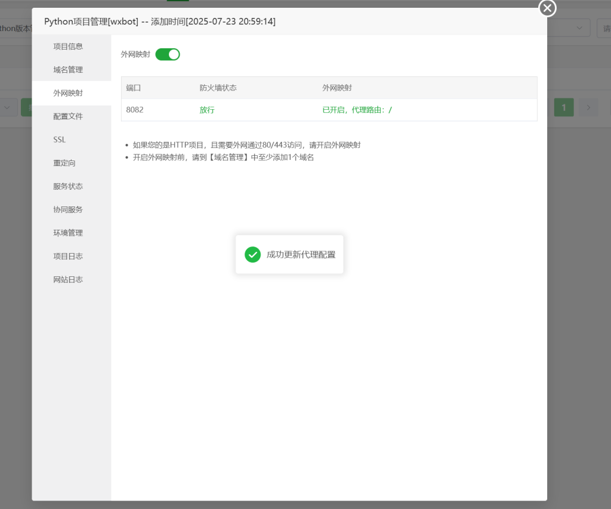Click the 放行 firewall status link

(206, 110)
